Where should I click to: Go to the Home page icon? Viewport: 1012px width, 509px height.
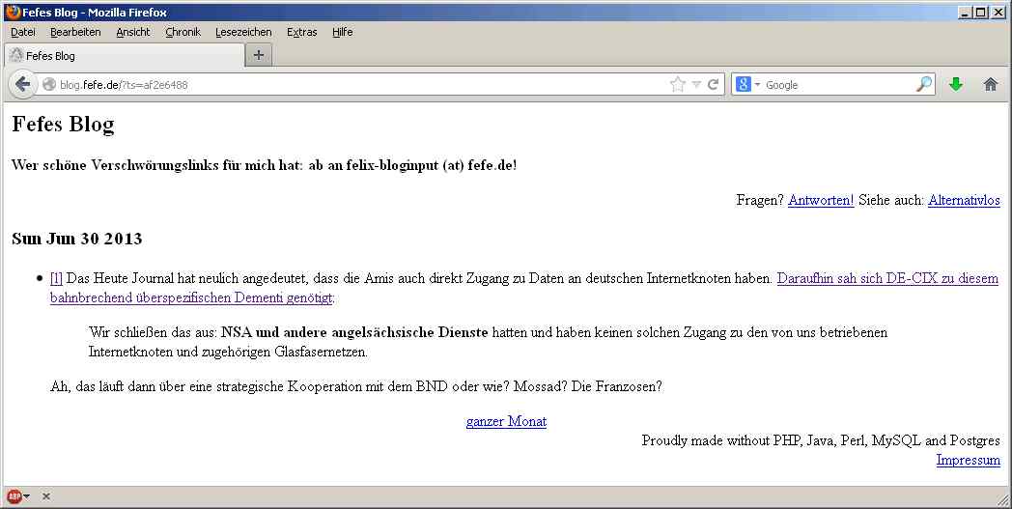pos(990,85)
